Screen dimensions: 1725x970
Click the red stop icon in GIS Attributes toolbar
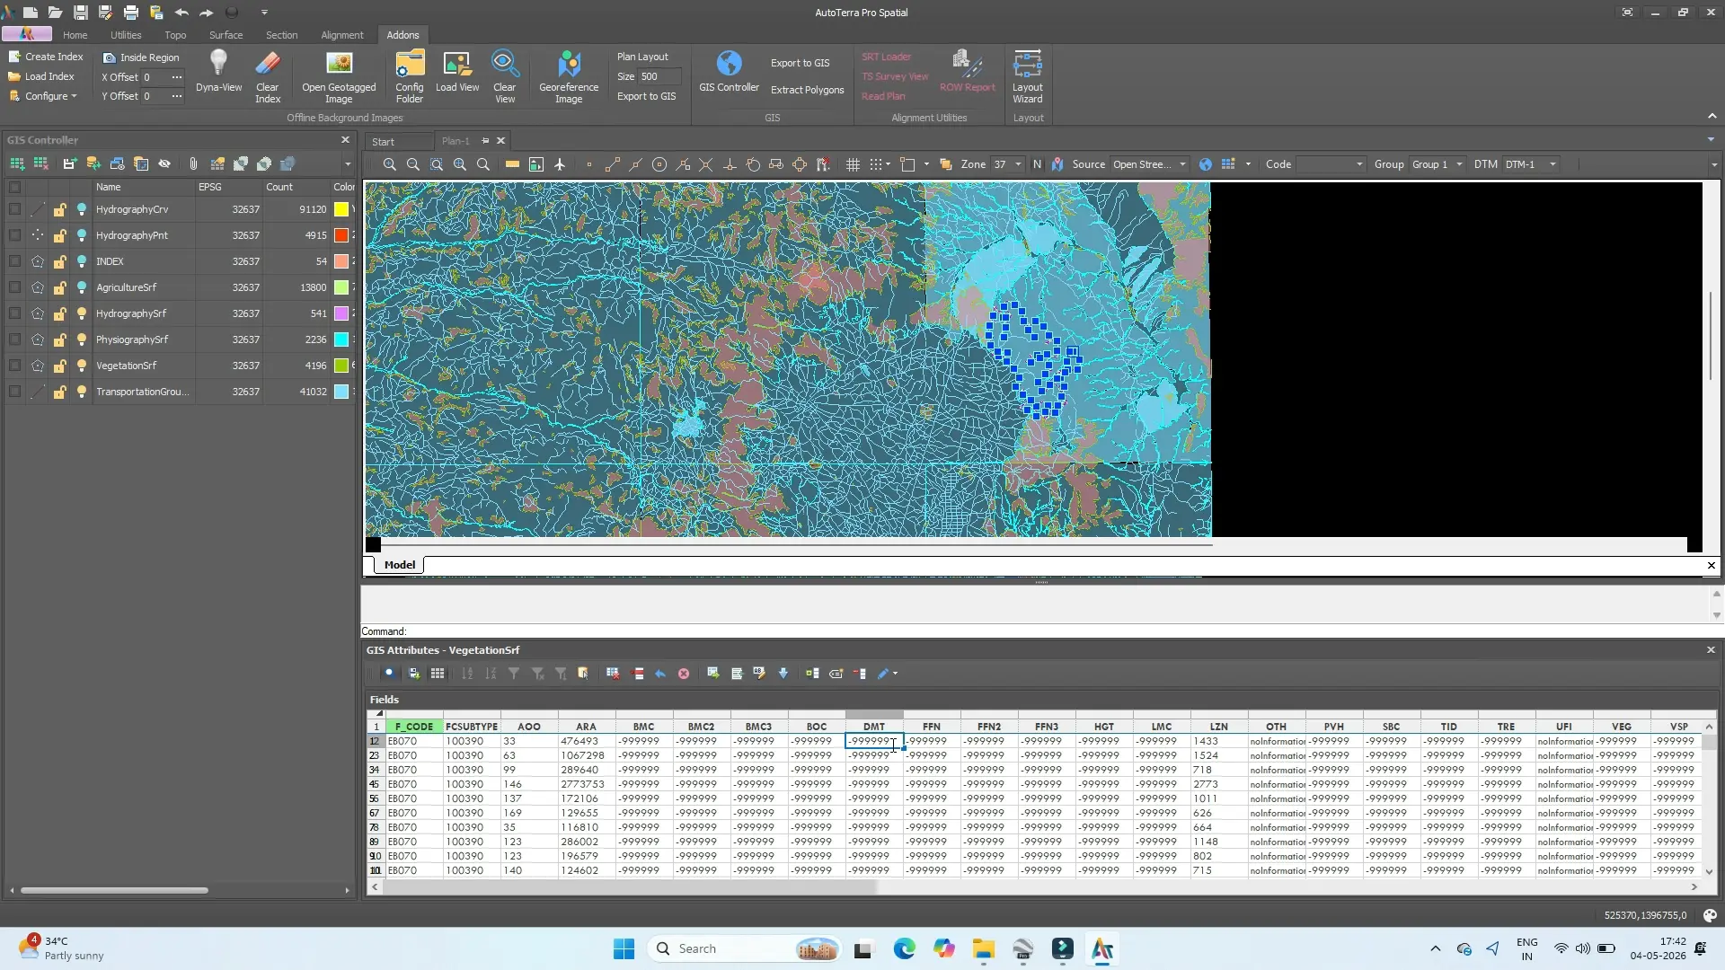tap(684, 673)
